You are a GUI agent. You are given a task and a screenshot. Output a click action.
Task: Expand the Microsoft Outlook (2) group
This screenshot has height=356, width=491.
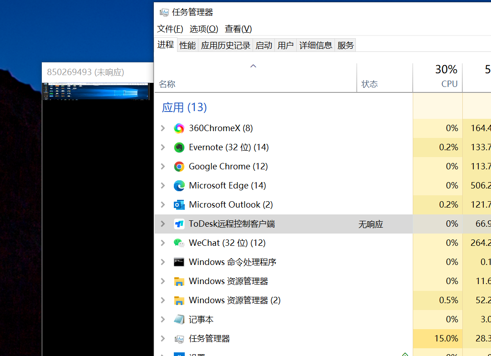[163, 205]
